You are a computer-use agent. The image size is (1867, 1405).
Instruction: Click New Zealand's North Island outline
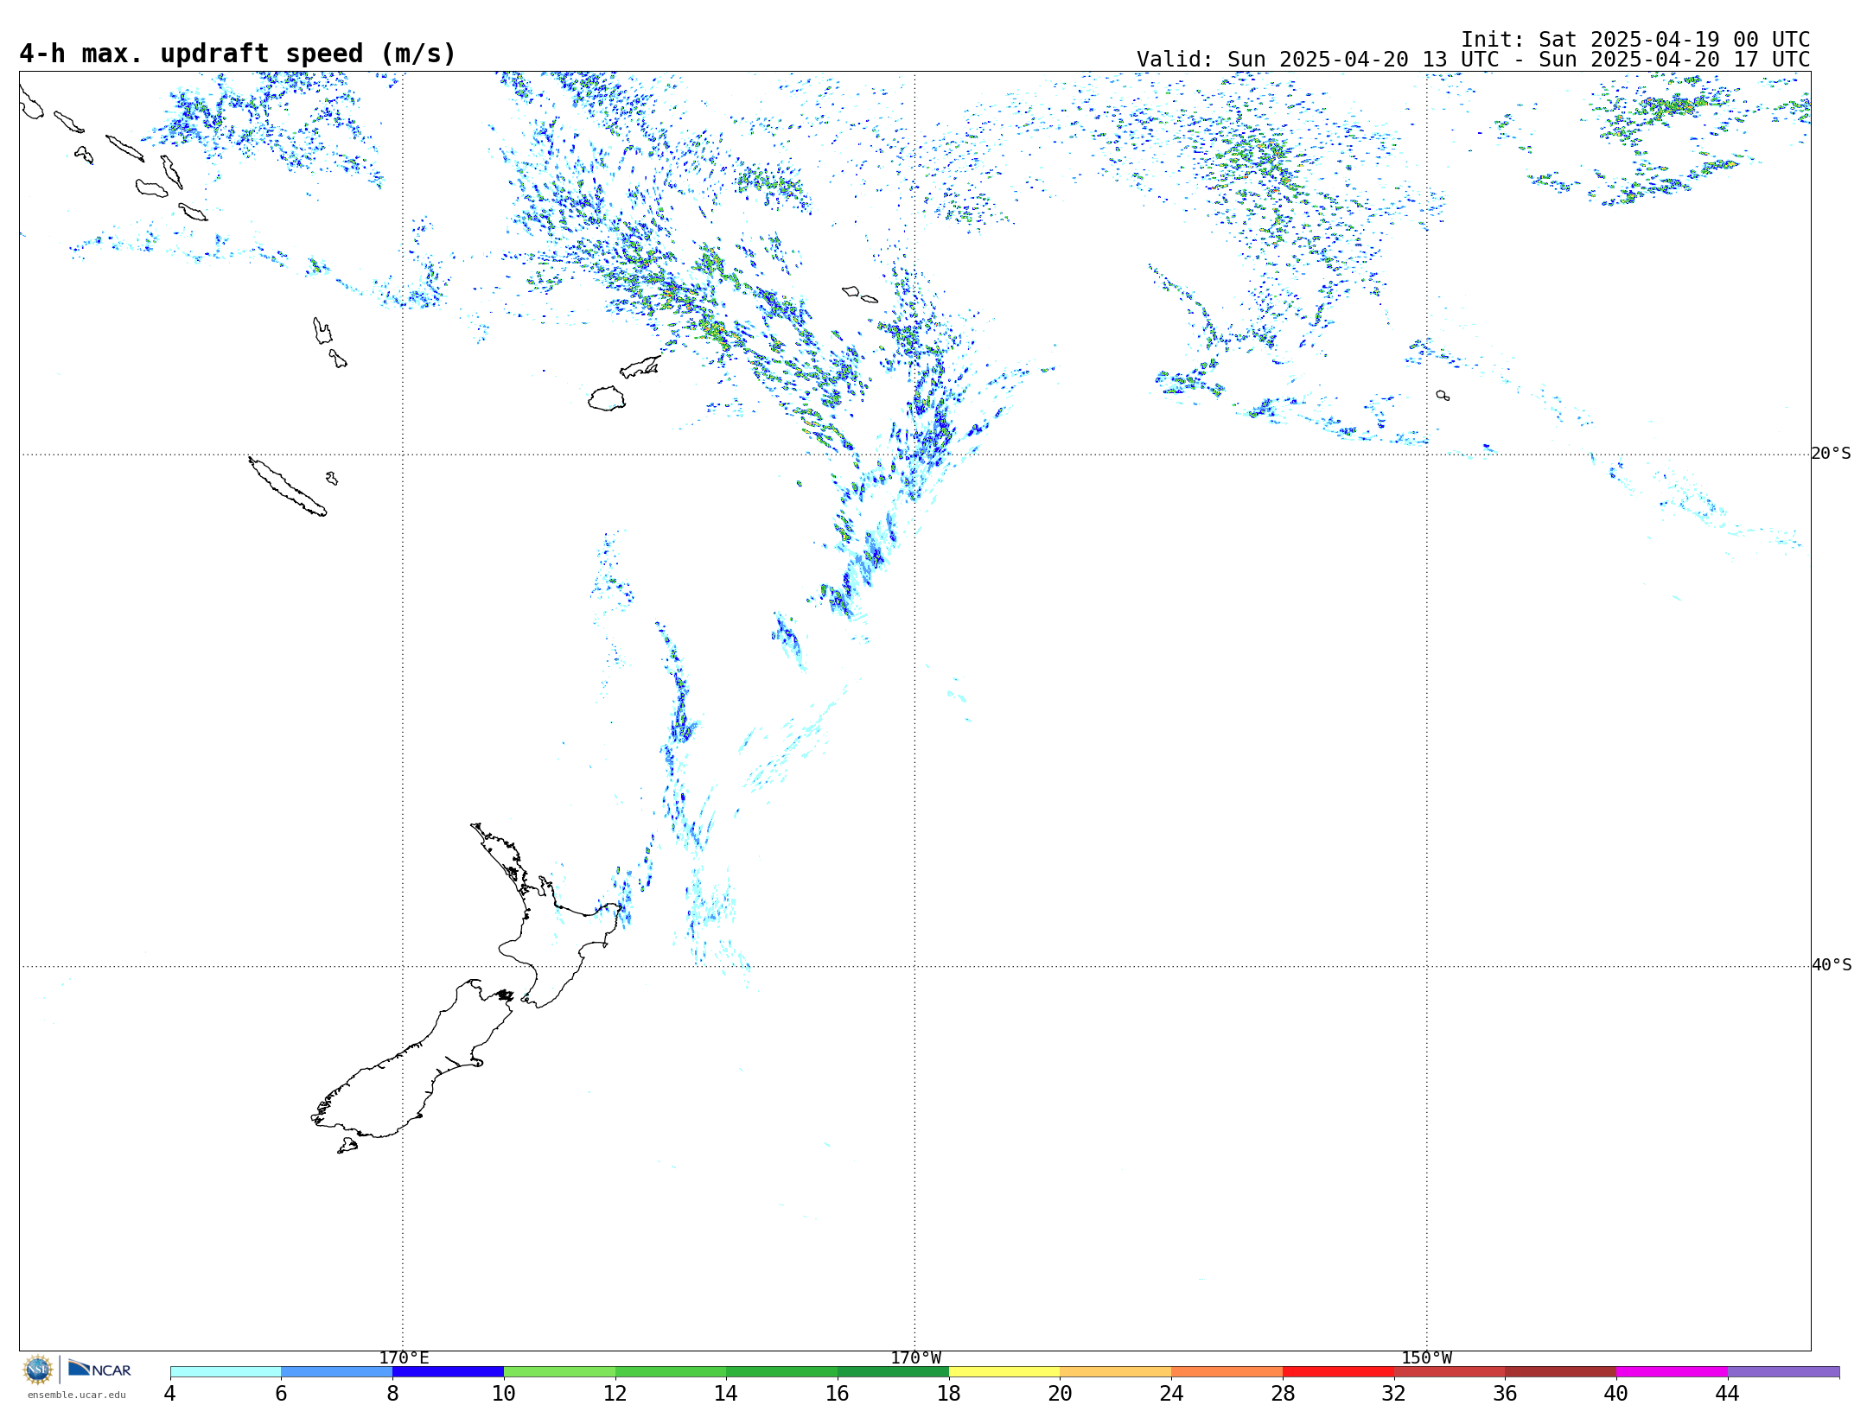(553, 933)
